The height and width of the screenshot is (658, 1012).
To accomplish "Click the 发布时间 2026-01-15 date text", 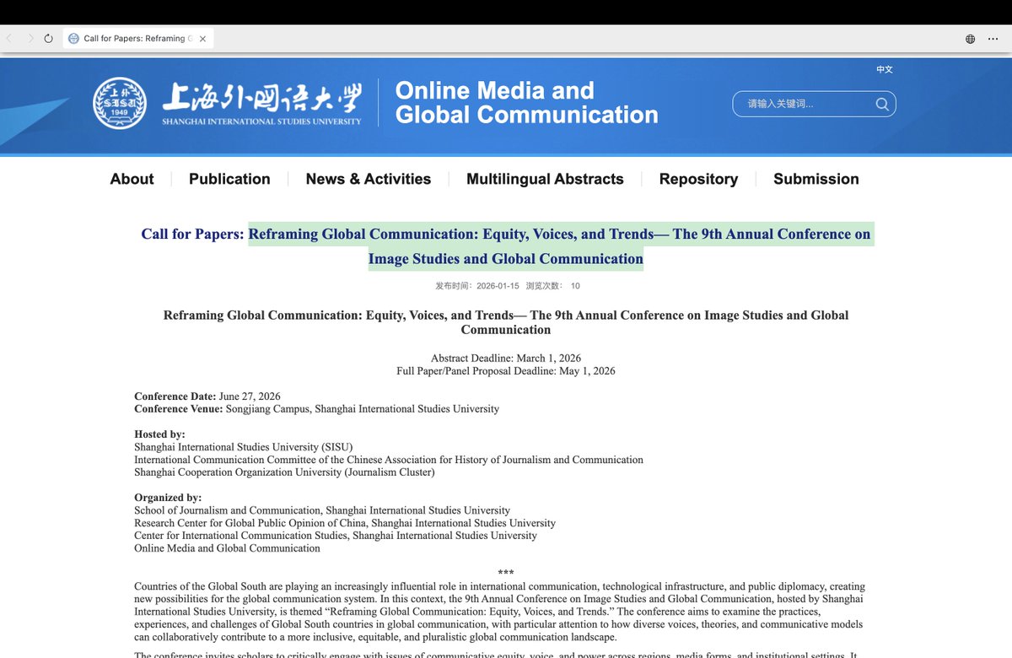I will point(477,286).
